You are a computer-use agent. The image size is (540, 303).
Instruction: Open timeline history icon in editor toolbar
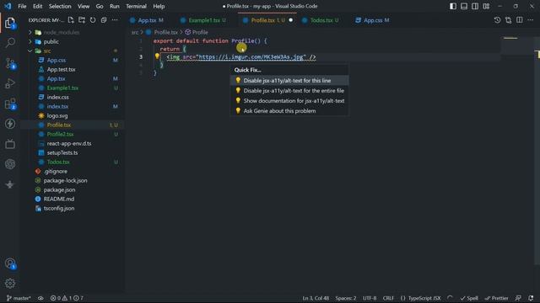coord(497,20)
